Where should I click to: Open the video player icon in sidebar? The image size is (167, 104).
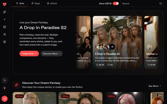pyautogui.click(x=5, y=42)
